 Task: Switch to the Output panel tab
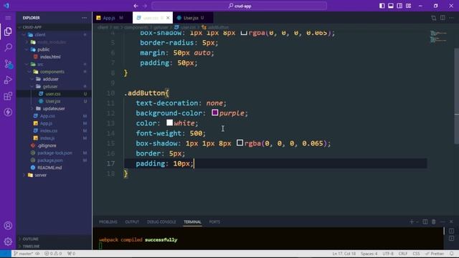point(132,221)
